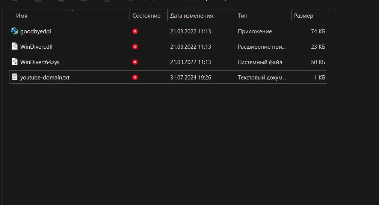Select the WinDivert.dll file name
Screen dimensions: 379x205
coord(36,47)
